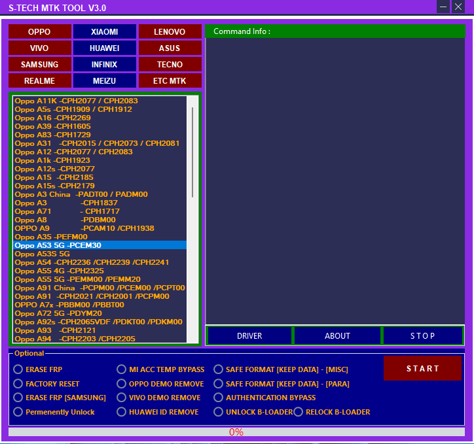
Task: Open the INFINIX brand list
Action: click(105, 64)
